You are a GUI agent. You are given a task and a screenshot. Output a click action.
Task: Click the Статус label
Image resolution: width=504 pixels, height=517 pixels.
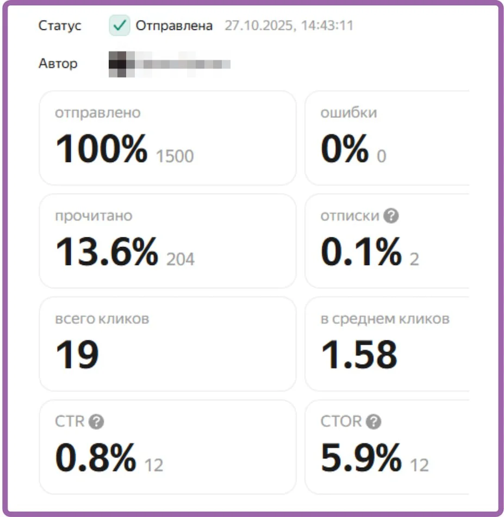(x=60, y=26)
